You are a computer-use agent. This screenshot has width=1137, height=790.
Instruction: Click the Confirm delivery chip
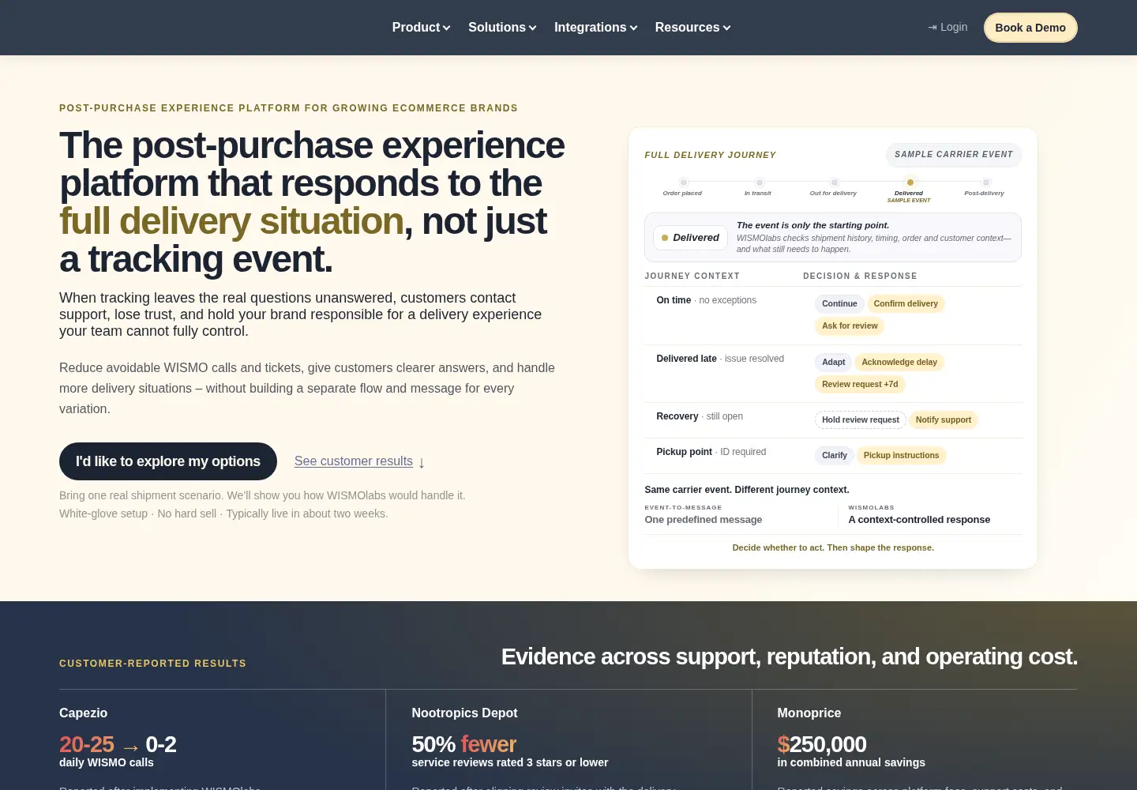coord(906,304)
